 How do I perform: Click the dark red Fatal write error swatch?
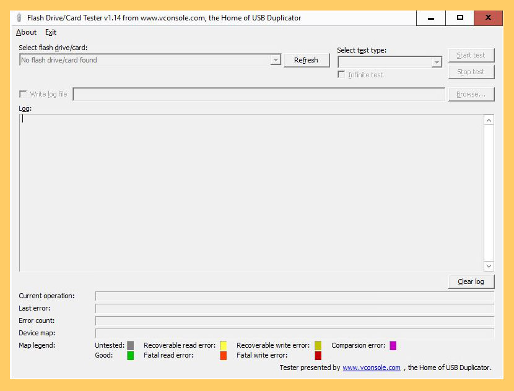point(318,355)
